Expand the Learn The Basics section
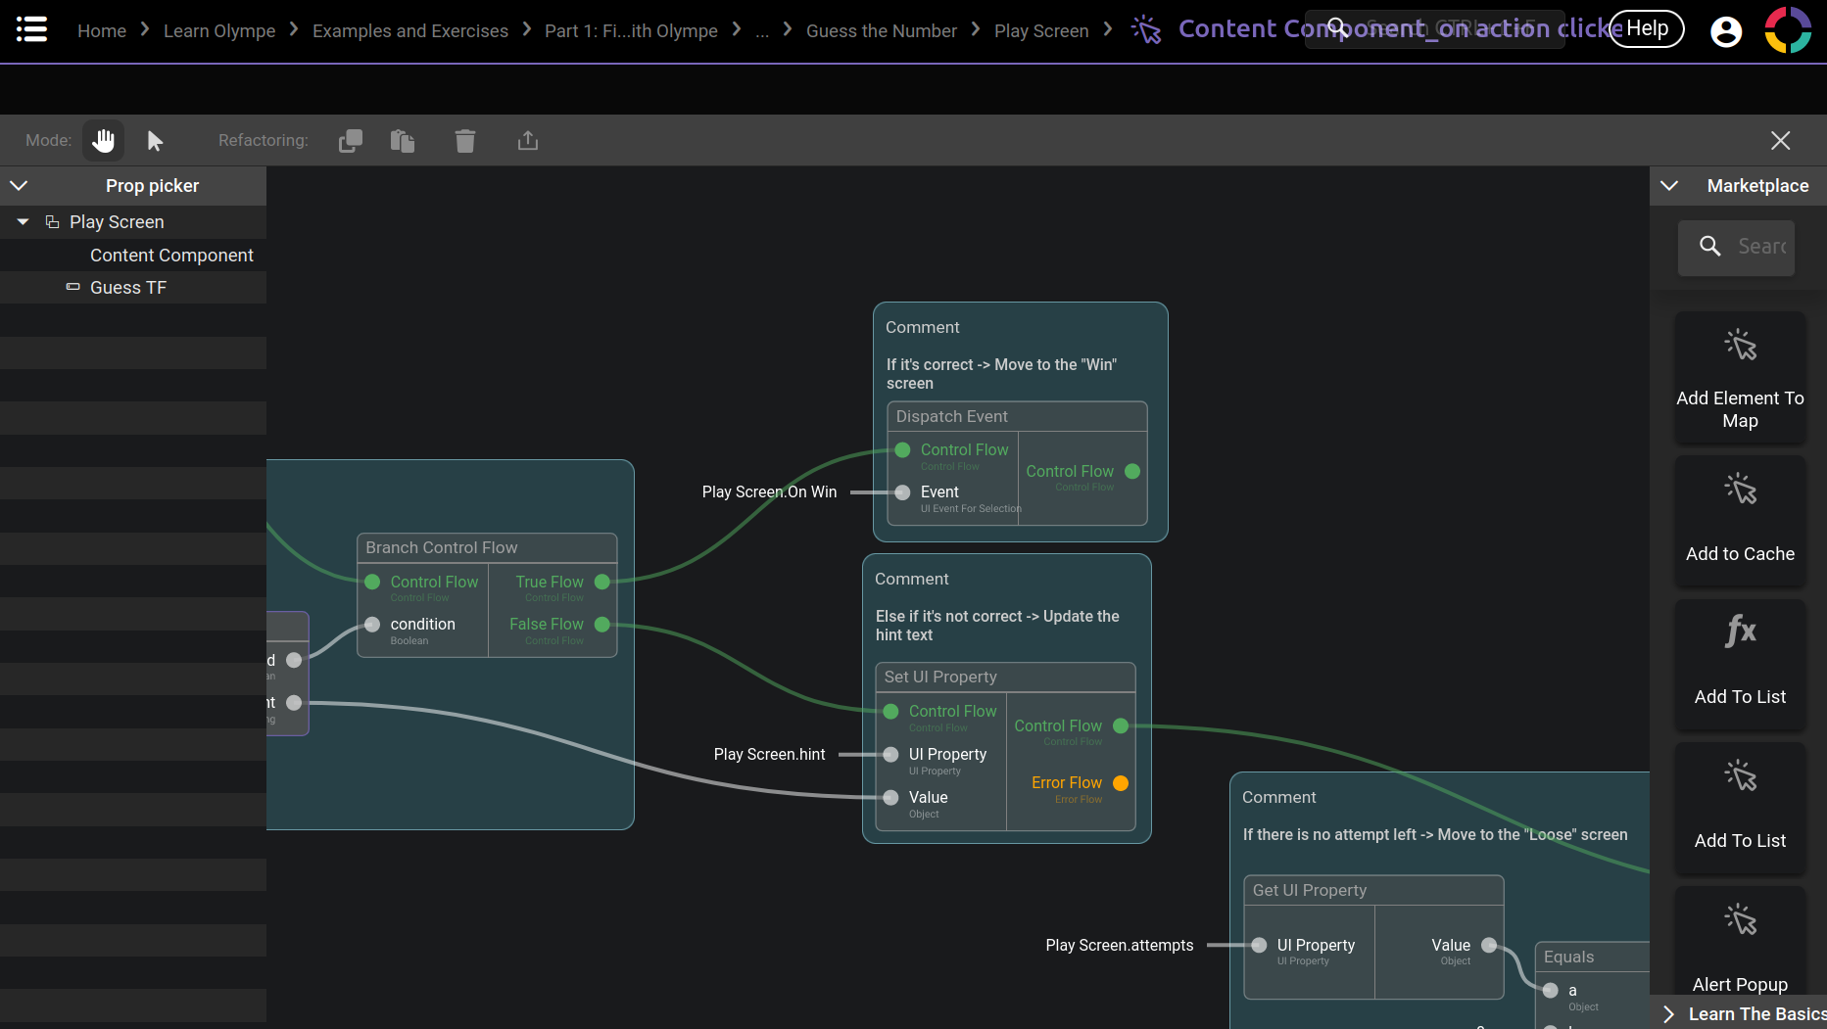 [1669, 1014]
